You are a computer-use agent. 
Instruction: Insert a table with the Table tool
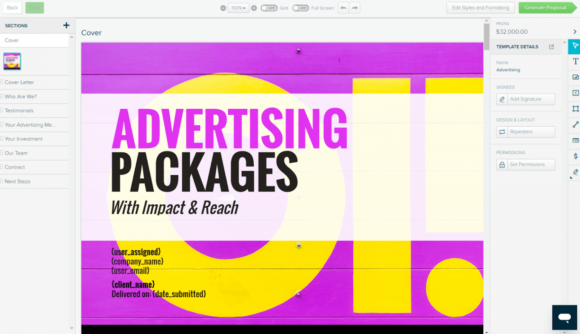[575, 141]
